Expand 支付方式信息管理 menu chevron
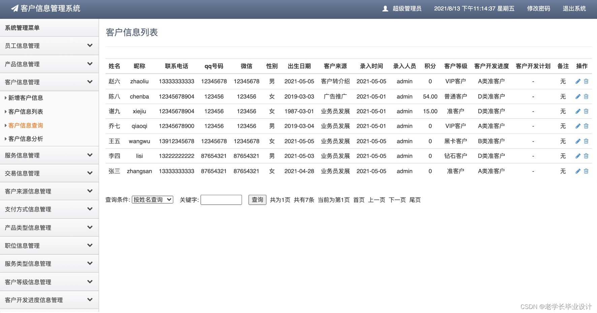This screenshot has width=597, height=313. [x=90, y=209]
